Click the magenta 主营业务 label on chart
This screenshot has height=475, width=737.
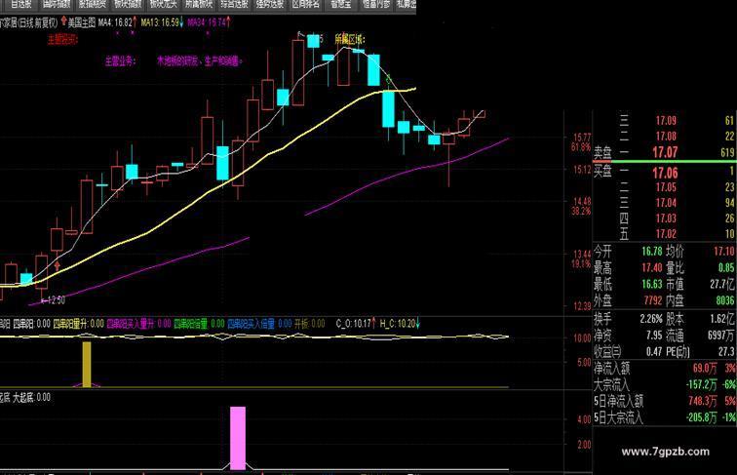[x=120, y=61]
